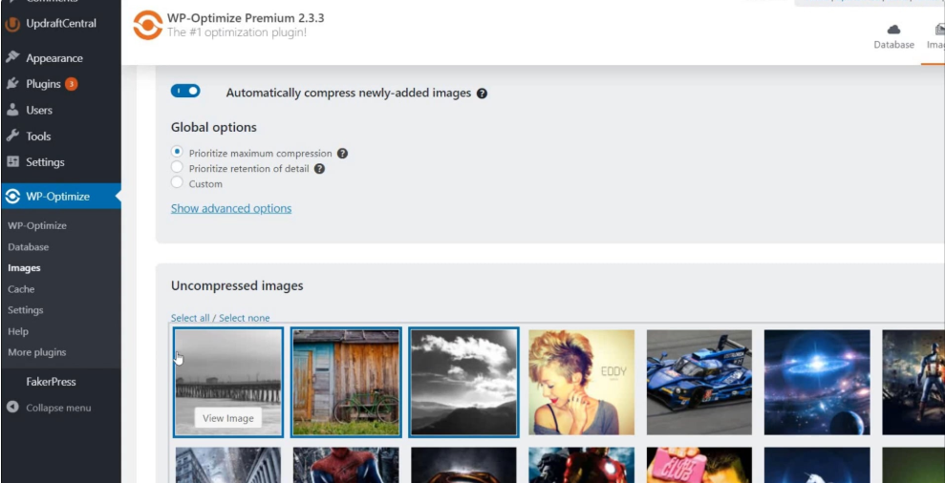
Task: Select the tall buildings thumbnail in second row
Action: (228, 465)
